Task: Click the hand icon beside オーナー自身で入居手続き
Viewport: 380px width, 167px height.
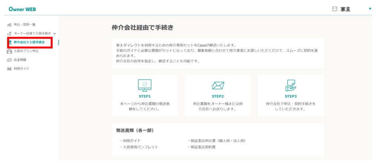Action: tap(10, 34)
